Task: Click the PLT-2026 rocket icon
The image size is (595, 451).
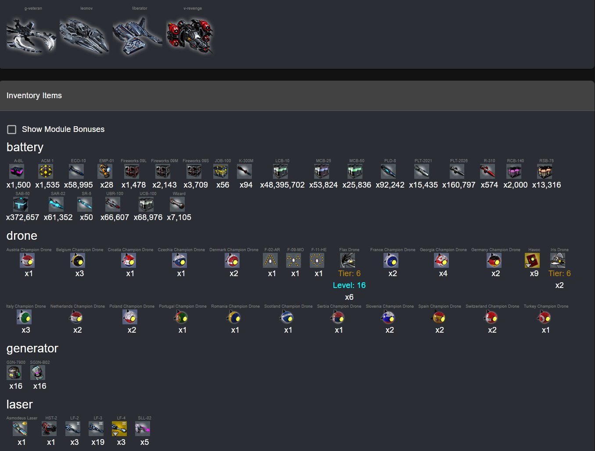Action: click(x=457, y=171)
